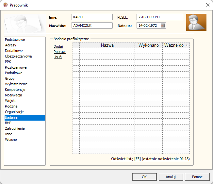Click the employee photo avatar icon
The width and height of the screenshot is (213, 184).
[196, 22]
